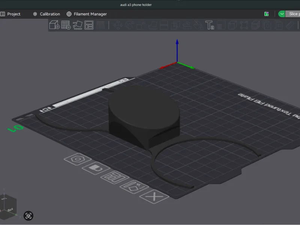
Task: Open the Project tab
Action: point(10,14)
